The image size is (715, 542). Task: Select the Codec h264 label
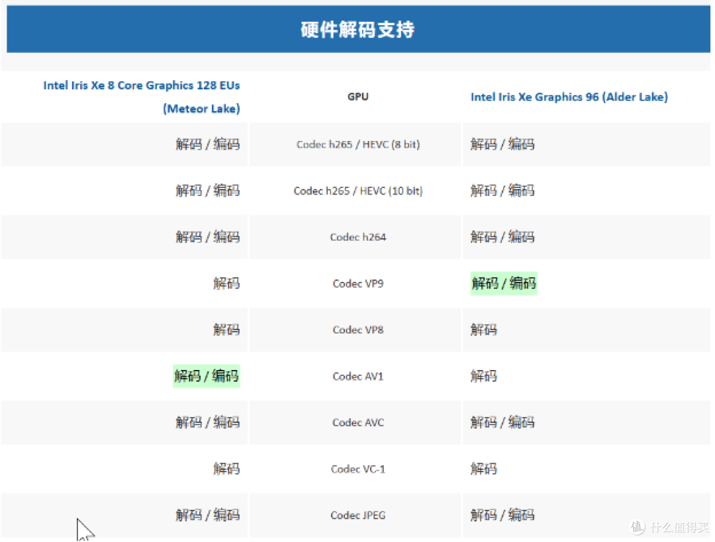[x=358, y=237]
